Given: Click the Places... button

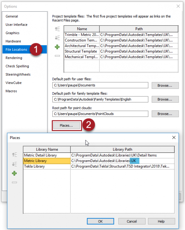Looking at the screenshot, I should coord(66,126).
